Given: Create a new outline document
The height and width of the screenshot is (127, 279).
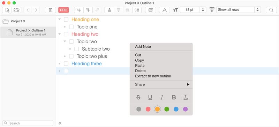Looking at the screenshot, I should coord(7,10).
